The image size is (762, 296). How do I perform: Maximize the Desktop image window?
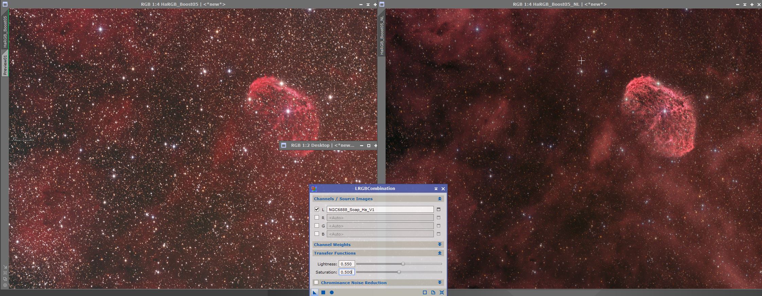tap(369, 145)
